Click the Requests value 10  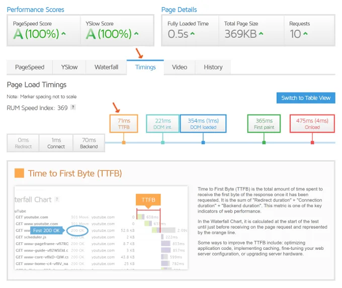click(295, 34)
